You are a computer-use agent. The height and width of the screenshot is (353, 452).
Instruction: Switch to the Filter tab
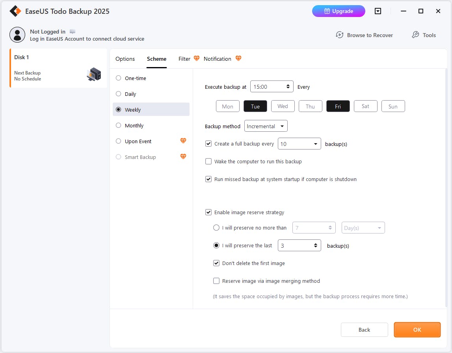coord(184,59)
